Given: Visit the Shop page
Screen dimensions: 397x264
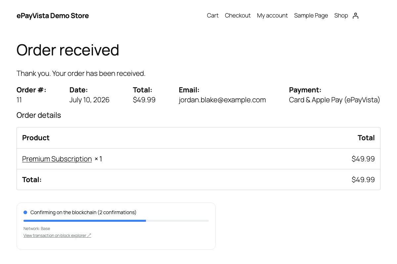Looking at the screenshot, I should click(x=341, y=16).
